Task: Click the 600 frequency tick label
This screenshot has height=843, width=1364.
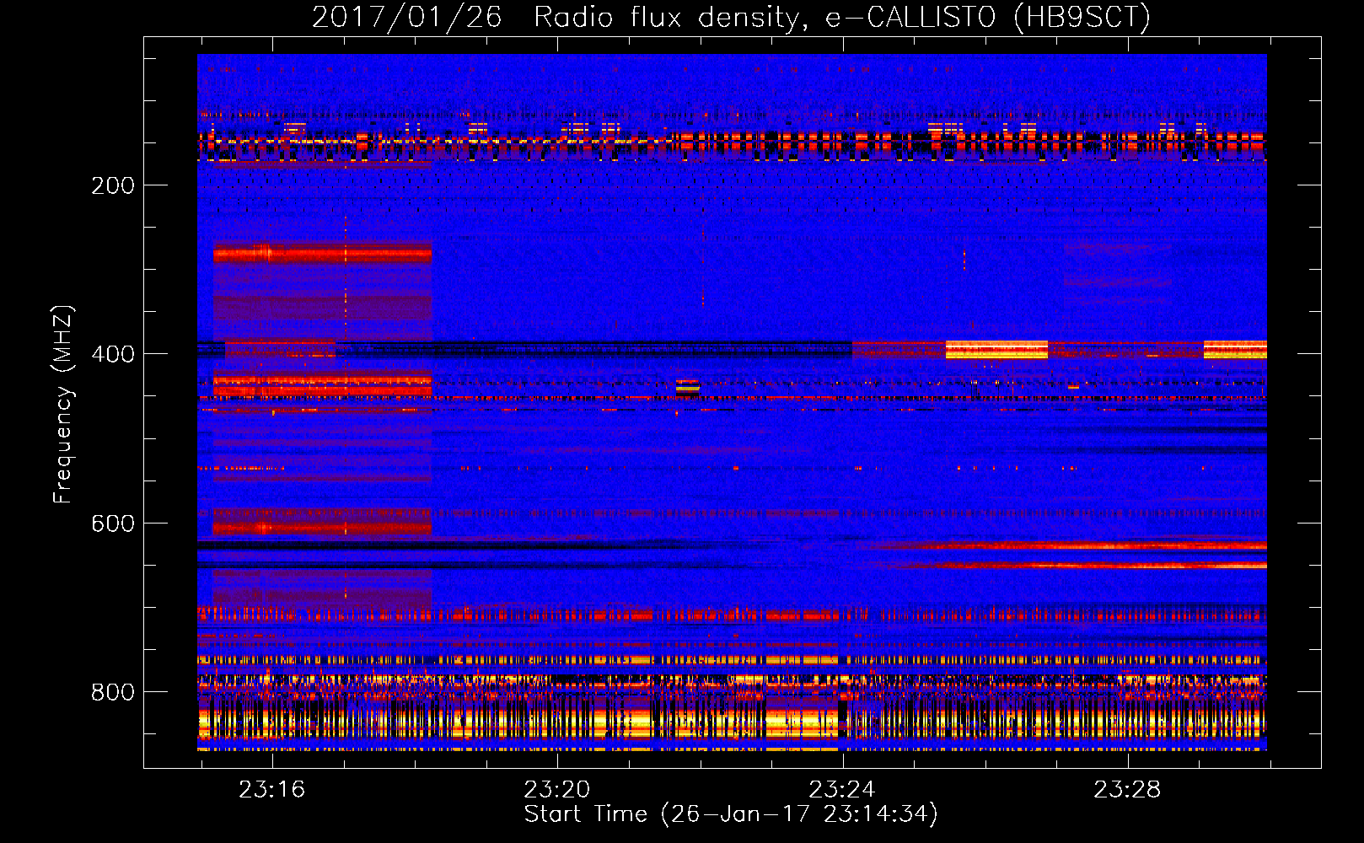Action: [113, 524]
